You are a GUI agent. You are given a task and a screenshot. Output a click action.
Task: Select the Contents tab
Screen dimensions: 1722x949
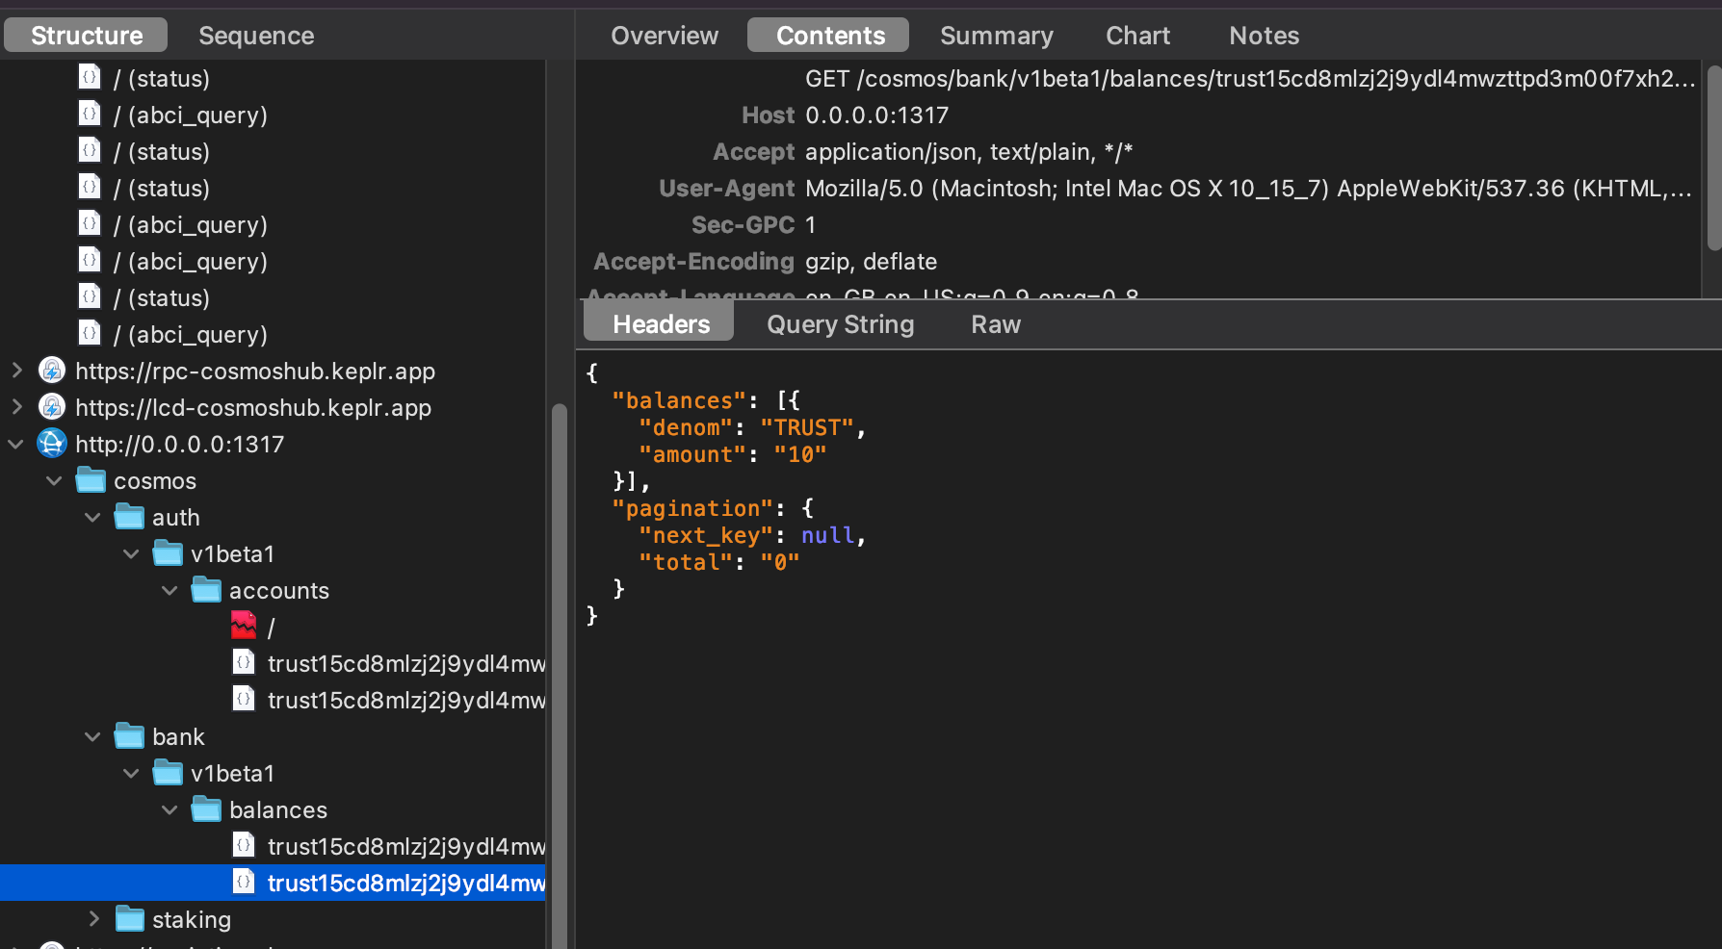(829, 36)
